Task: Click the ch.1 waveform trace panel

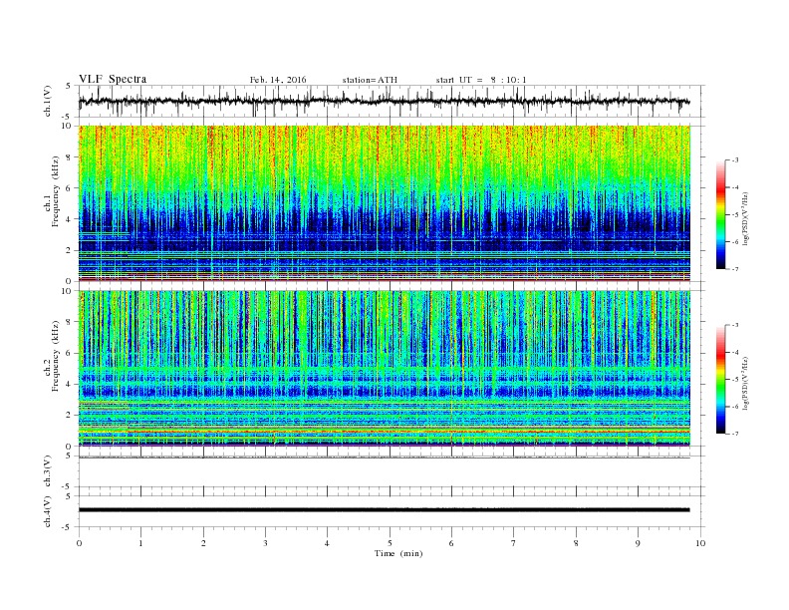Action: (392, 102)
